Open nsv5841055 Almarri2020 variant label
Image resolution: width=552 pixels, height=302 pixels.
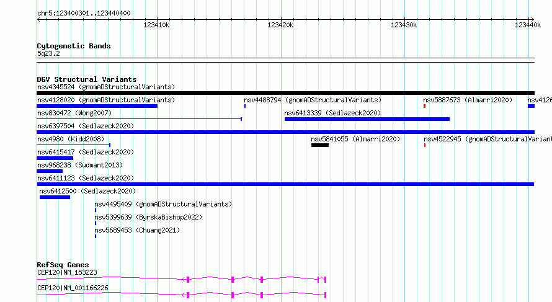355,139
